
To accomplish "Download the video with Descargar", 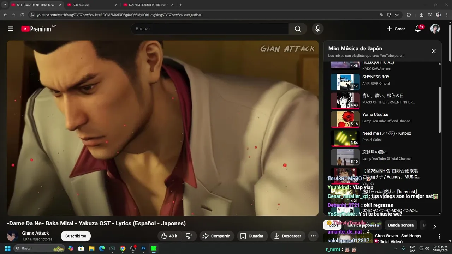I will coord(288,236).
